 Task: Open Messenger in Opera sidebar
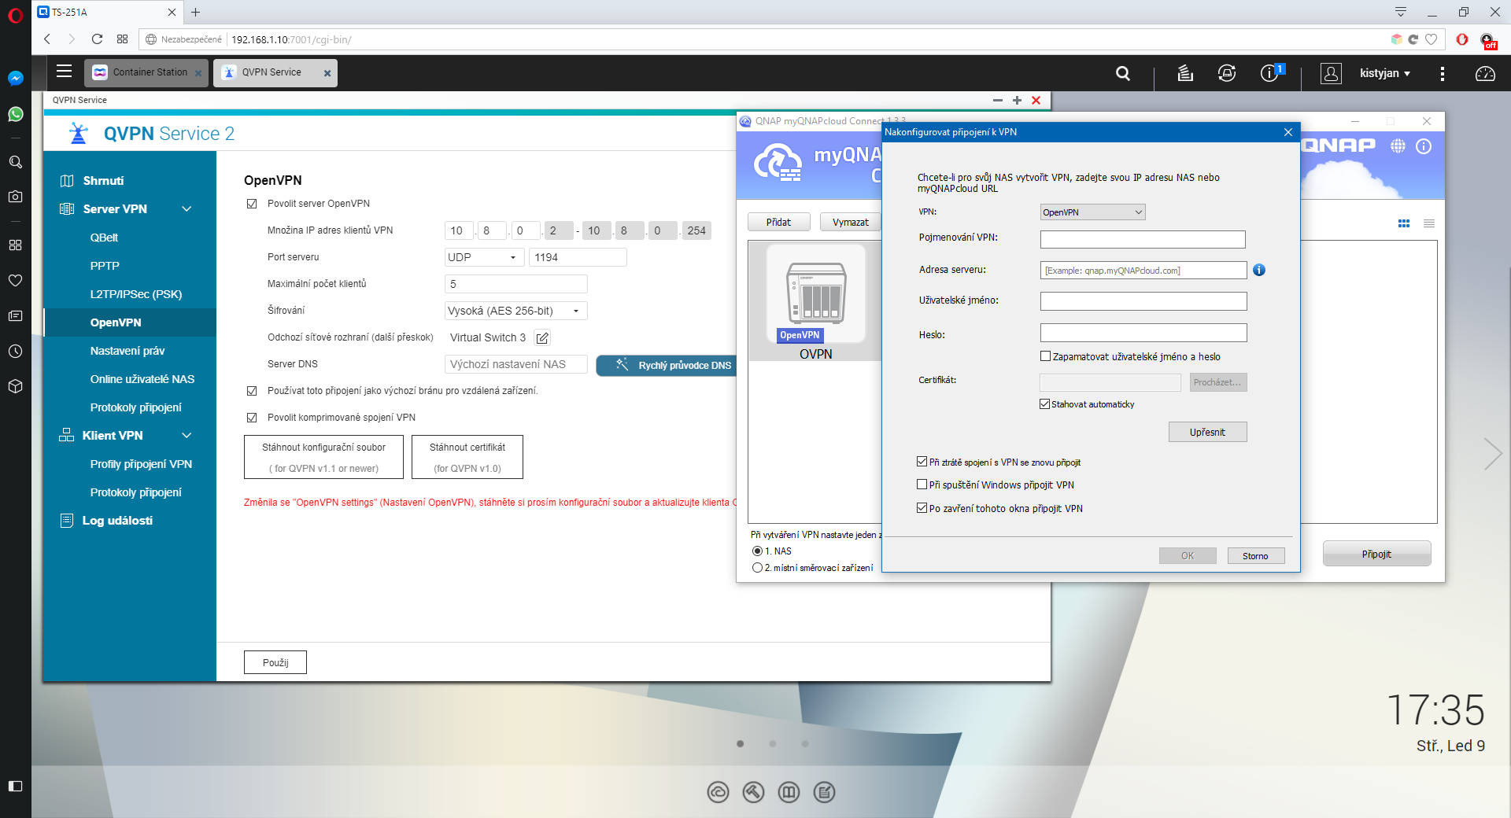pos(16,79)
